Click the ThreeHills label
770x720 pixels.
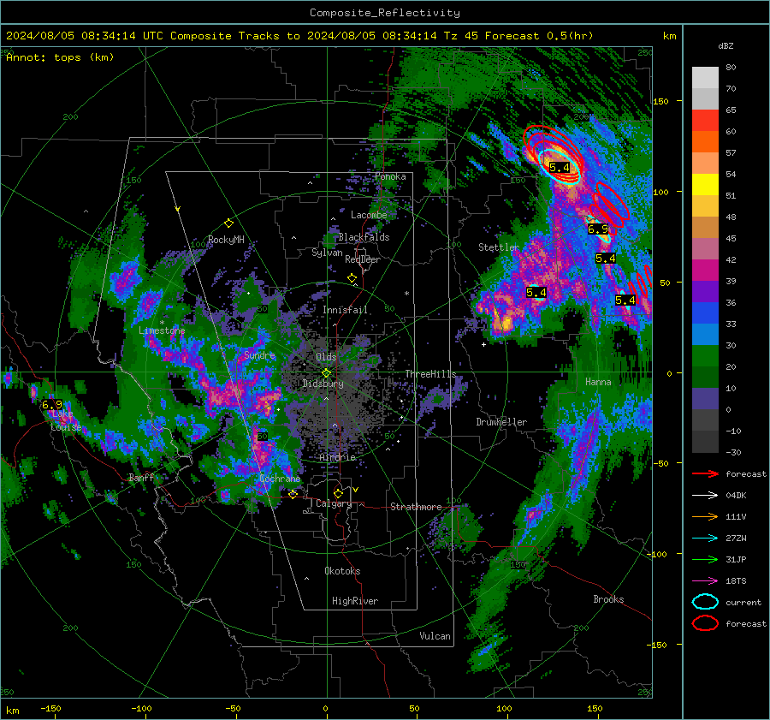click(x=430, y=374)
